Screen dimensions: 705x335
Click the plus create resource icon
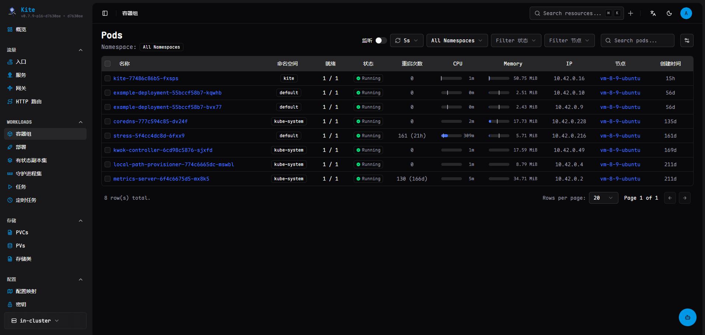pyautogui.click(x=631, y=13)
